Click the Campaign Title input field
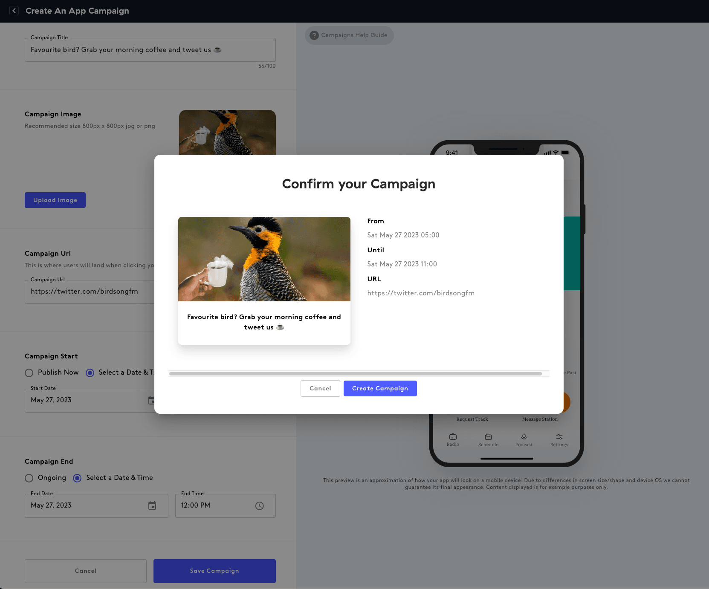The image size is (709, 589). pyautogui.click(x=150, y=50)
